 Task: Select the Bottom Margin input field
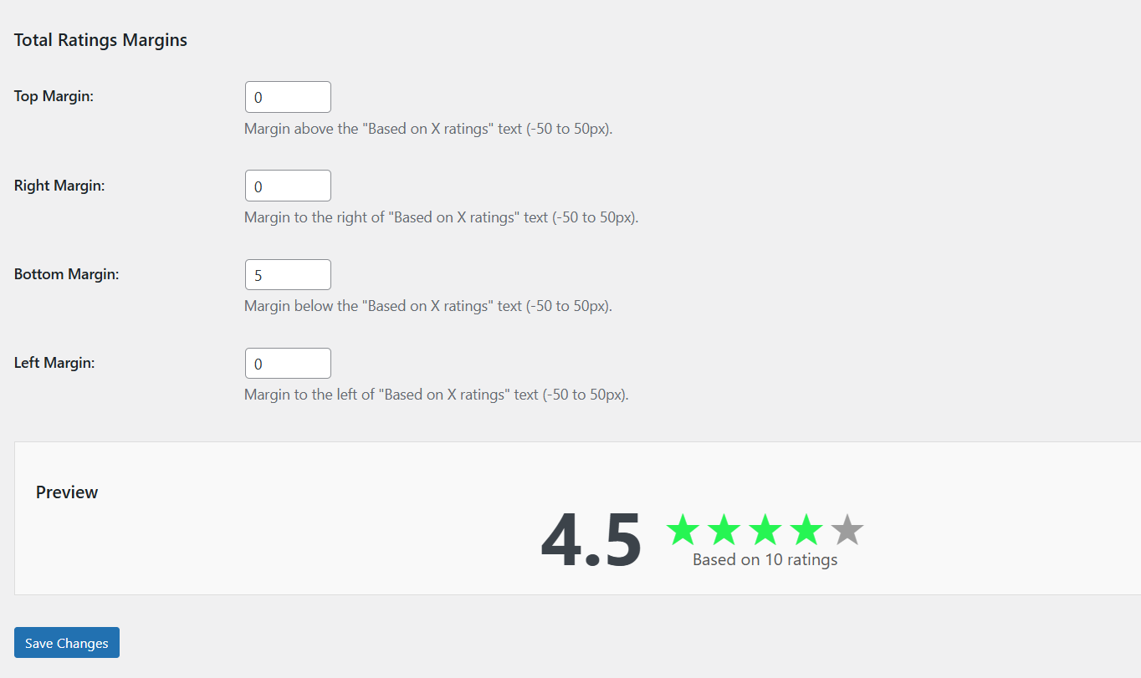pos(288,274)
